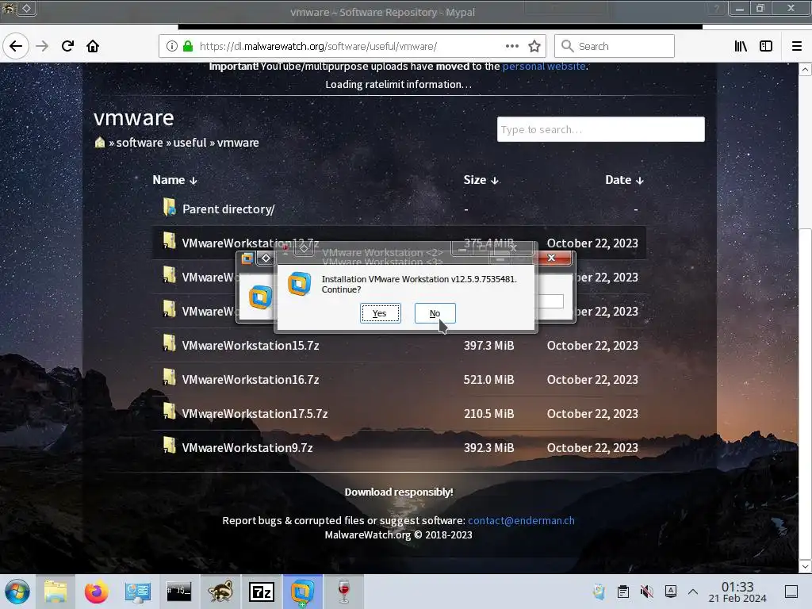
Task: Open the Library icon in toolbar
Action: point(741,46)
